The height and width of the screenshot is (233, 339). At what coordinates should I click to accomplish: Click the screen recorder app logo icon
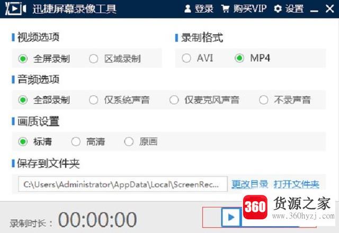(15, 8)
